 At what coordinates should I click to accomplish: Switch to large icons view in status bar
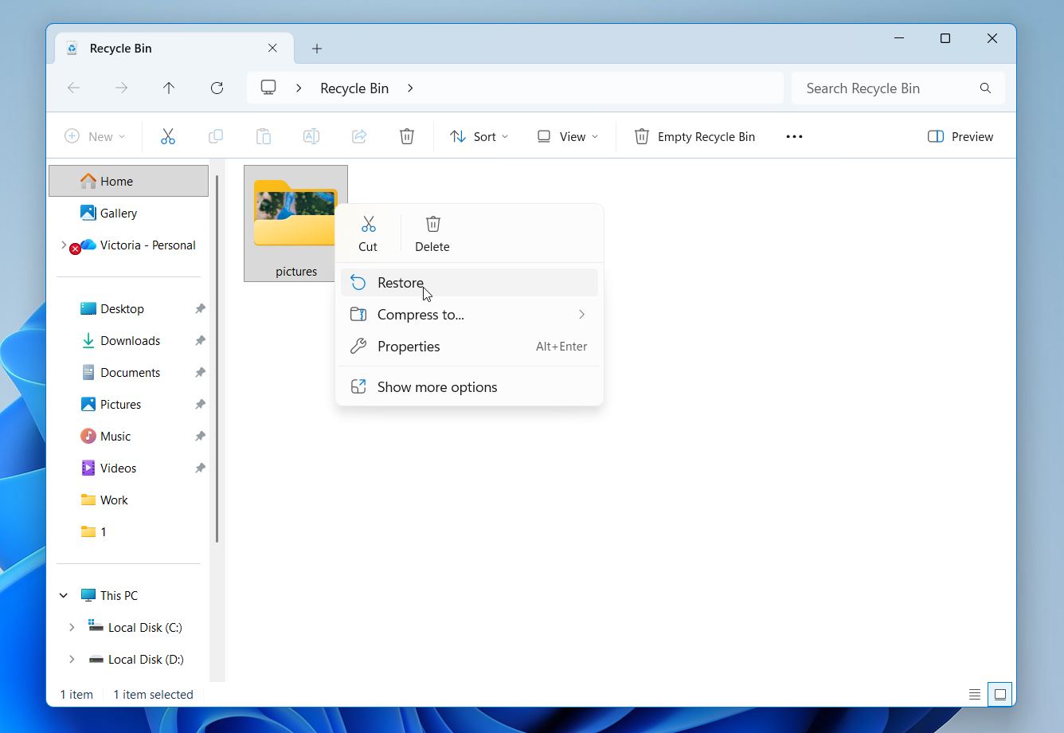click(x=1000, y=694)
